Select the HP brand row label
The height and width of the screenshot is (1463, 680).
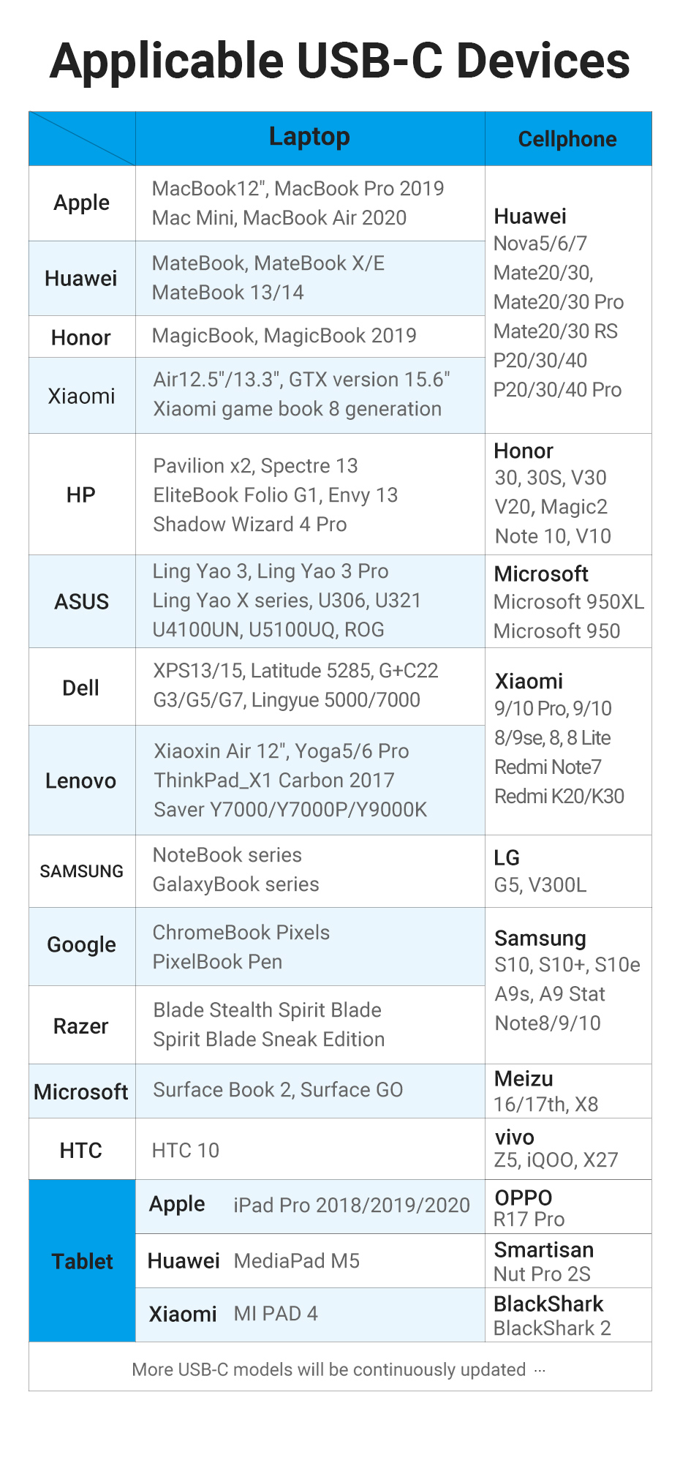pyautogui.click(x=81, y=495)
